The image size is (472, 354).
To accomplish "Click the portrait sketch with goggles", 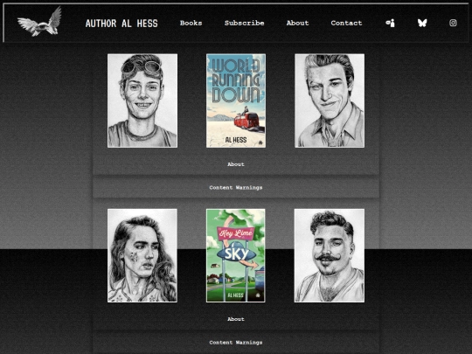I will tap(142, 101).
